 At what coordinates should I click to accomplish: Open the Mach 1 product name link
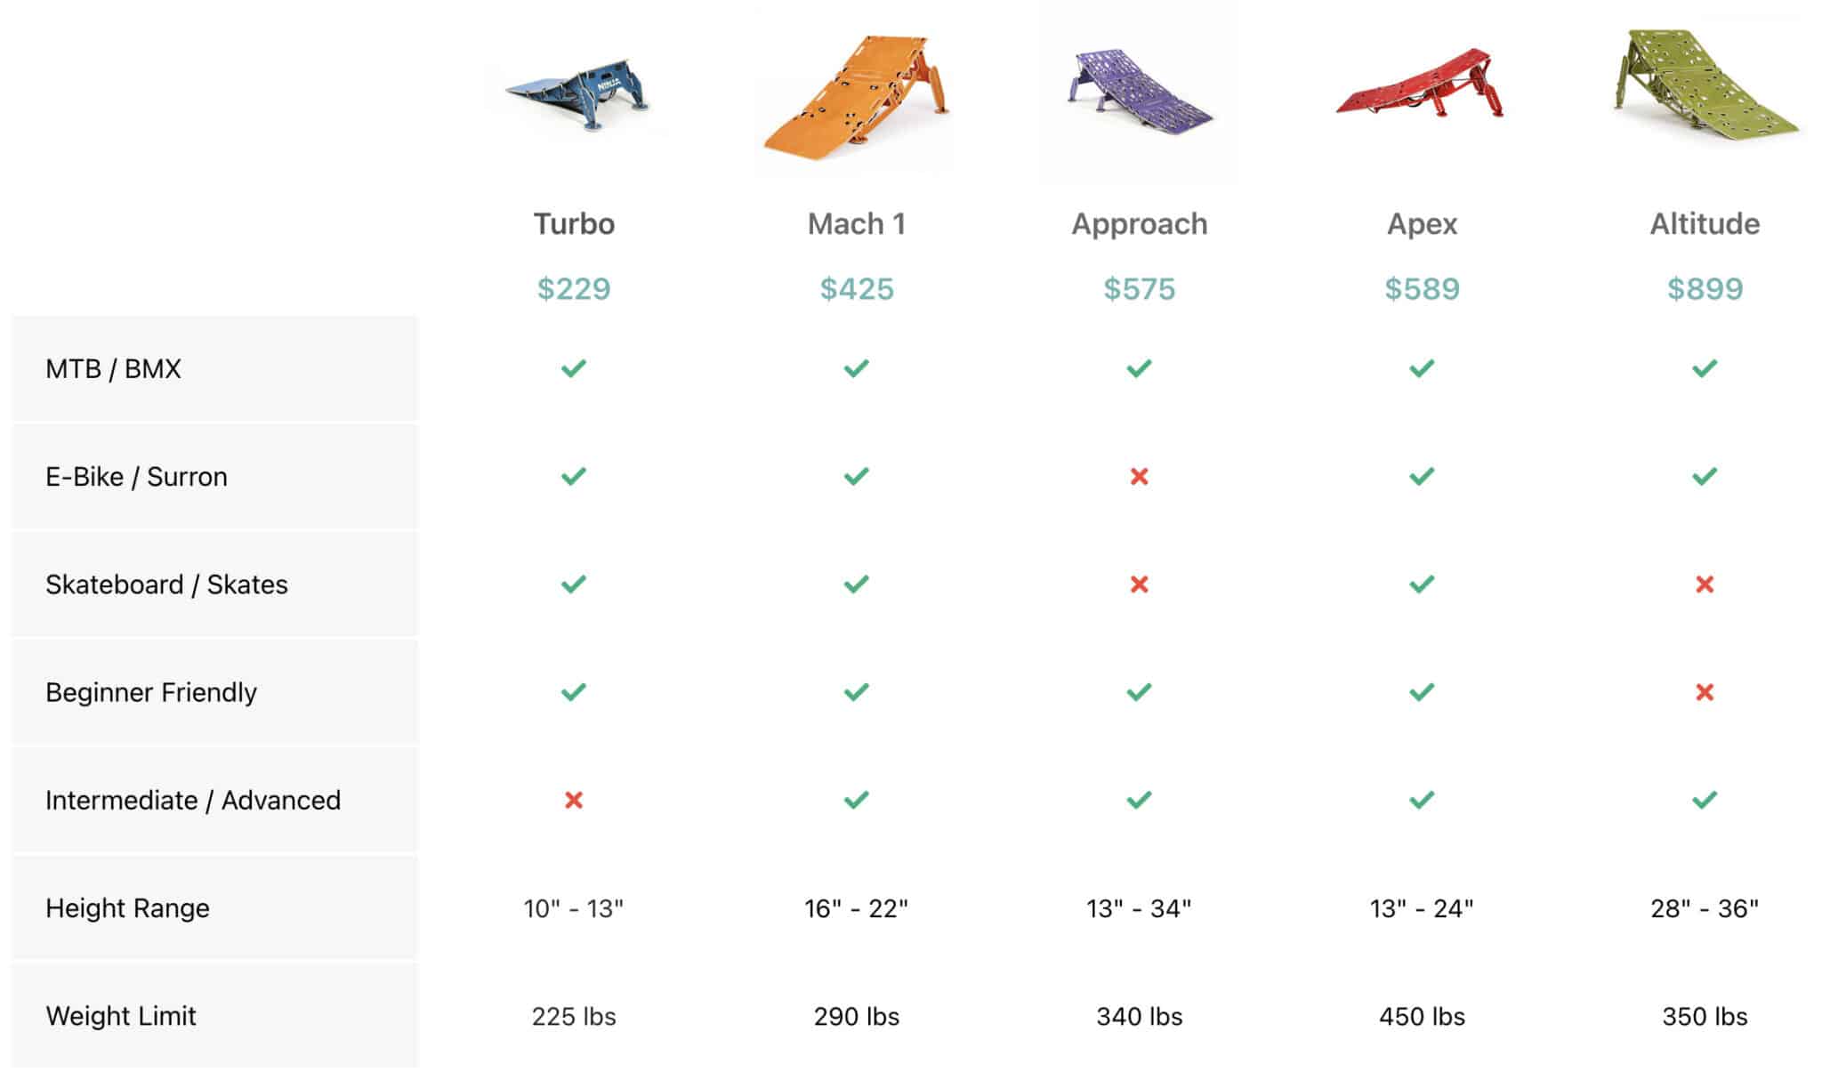tap(856, 224)
